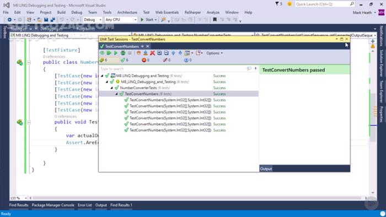
Task: Select the NumberConverterTests tree row
Action: [x=179, y=88]
